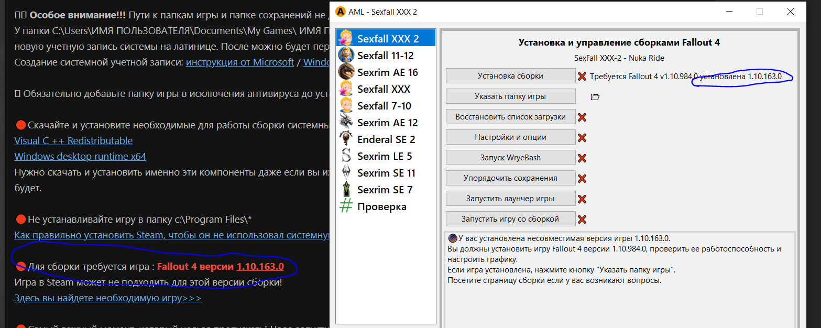Click the Sexrim LE 5 icon

tap(346, 156)
